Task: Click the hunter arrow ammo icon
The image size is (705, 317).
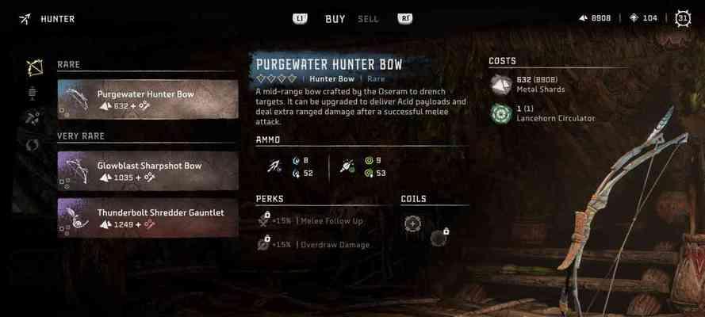Action: (274, 167)
